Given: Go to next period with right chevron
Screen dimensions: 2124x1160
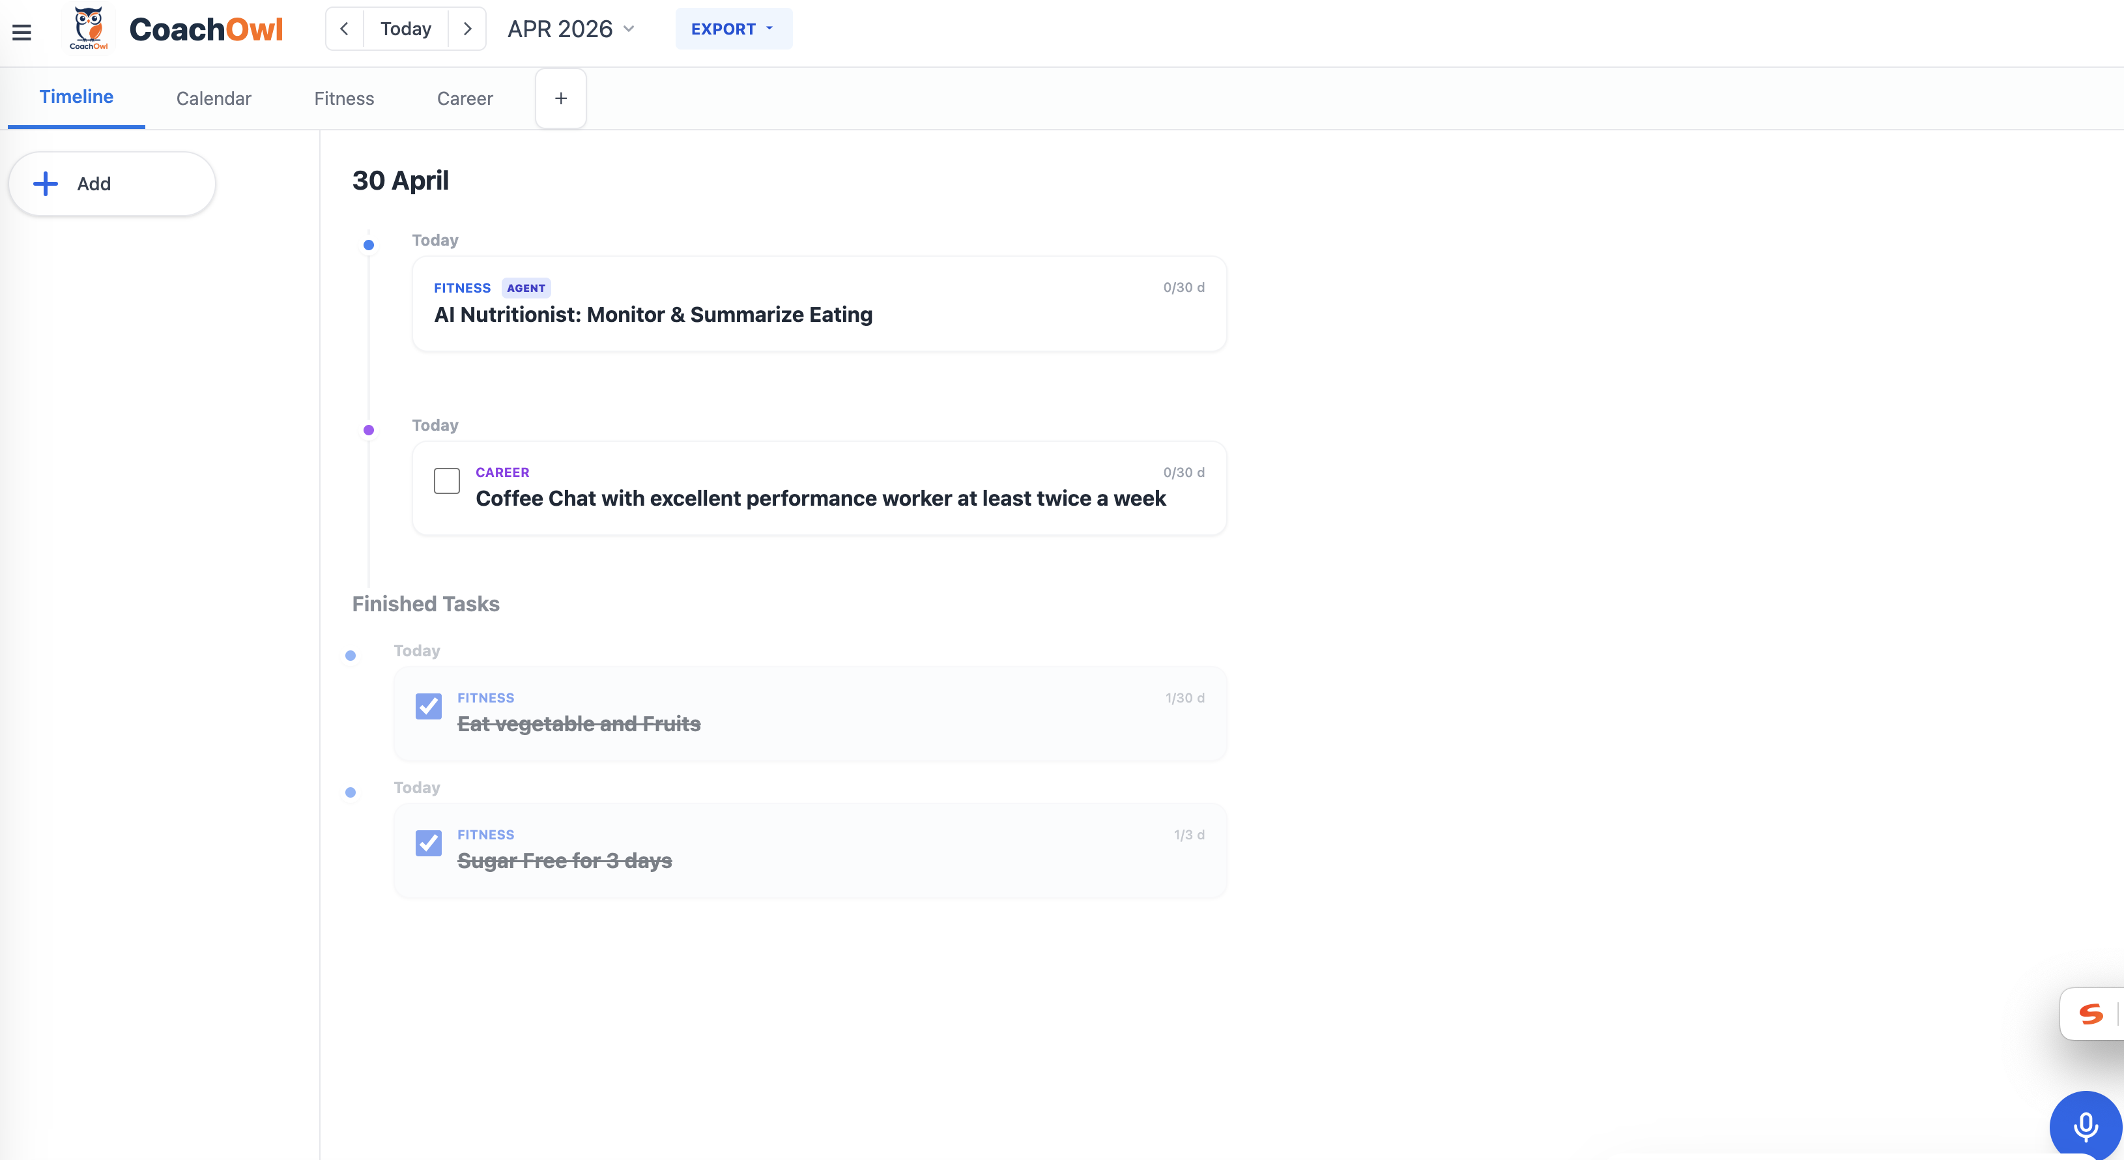Looking at the screenshot, I should 468,29.
